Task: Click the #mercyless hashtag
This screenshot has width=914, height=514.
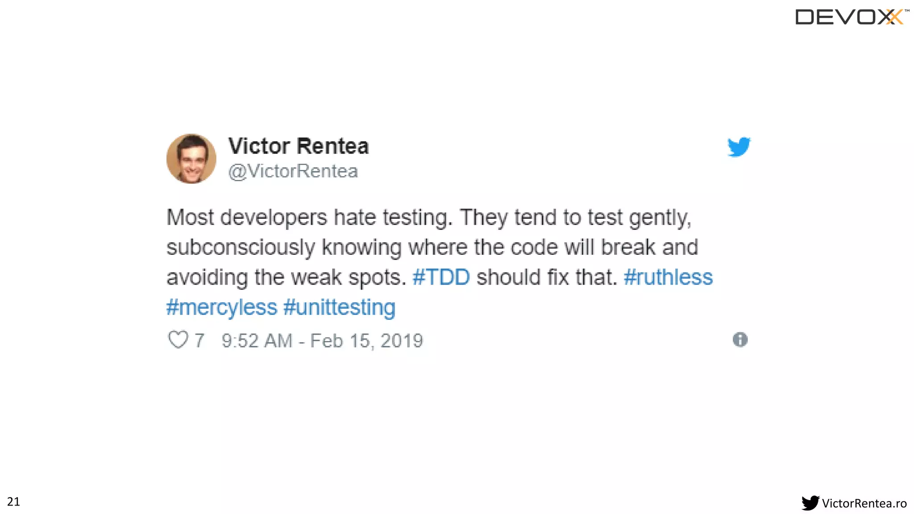Action: (x=222, y=307)
